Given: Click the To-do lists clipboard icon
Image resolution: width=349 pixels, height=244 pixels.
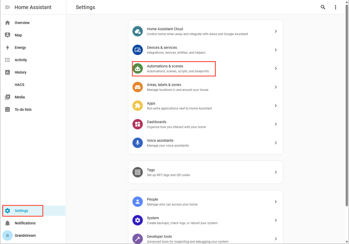Looking at the screenshot, I should click(x=7, y=109).
